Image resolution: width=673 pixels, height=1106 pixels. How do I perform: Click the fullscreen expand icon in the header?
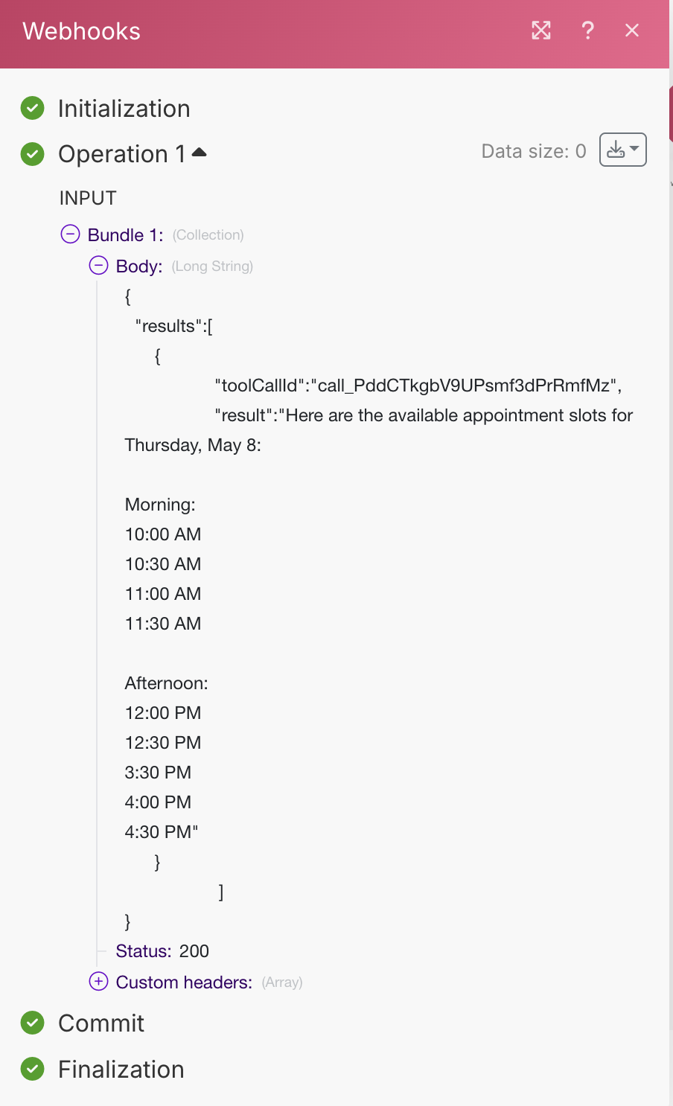(540, 31)
